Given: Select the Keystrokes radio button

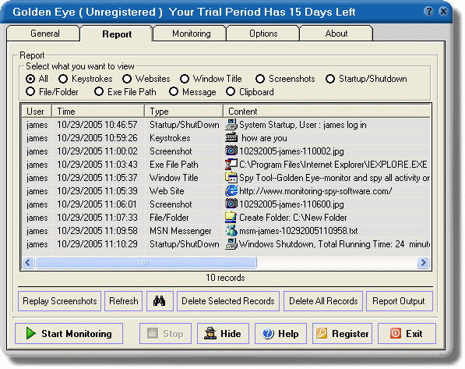Looking at the screenshot, I should click(x=63, y=79).
